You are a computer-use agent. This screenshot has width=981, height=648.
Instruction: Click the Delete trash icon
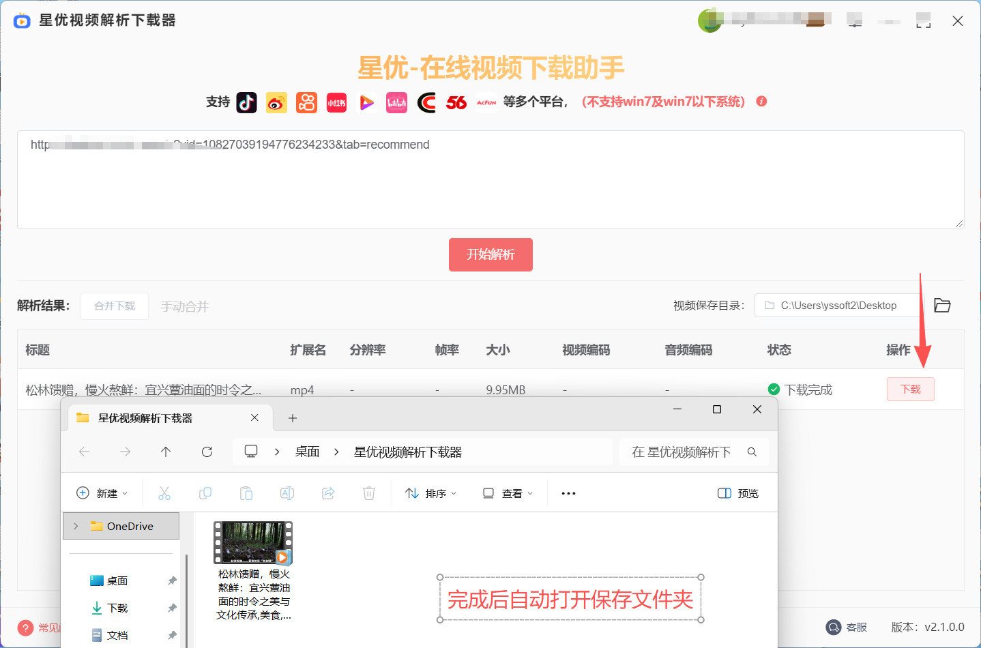(x=369, y=493)
